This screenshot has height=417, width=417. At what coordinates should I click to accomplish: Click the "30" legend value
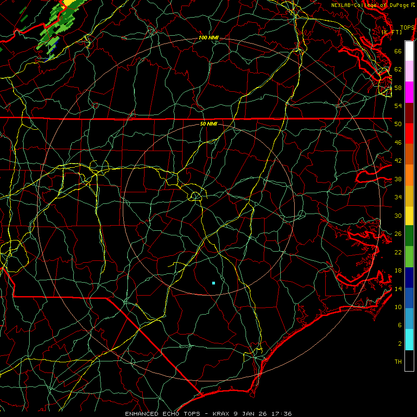[398, 215]
